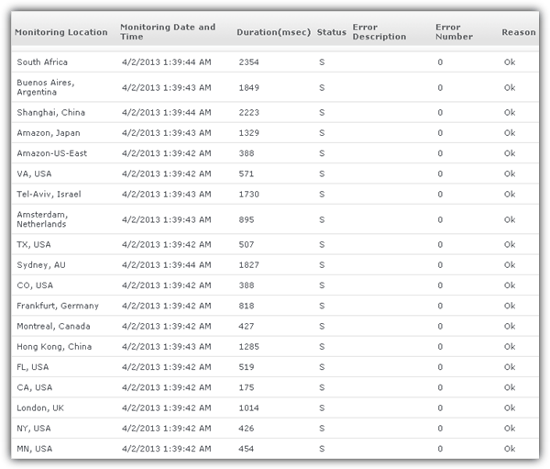Select the CA, USA location cell
This screenshot has width=550, height=469.
click(35, 387)
